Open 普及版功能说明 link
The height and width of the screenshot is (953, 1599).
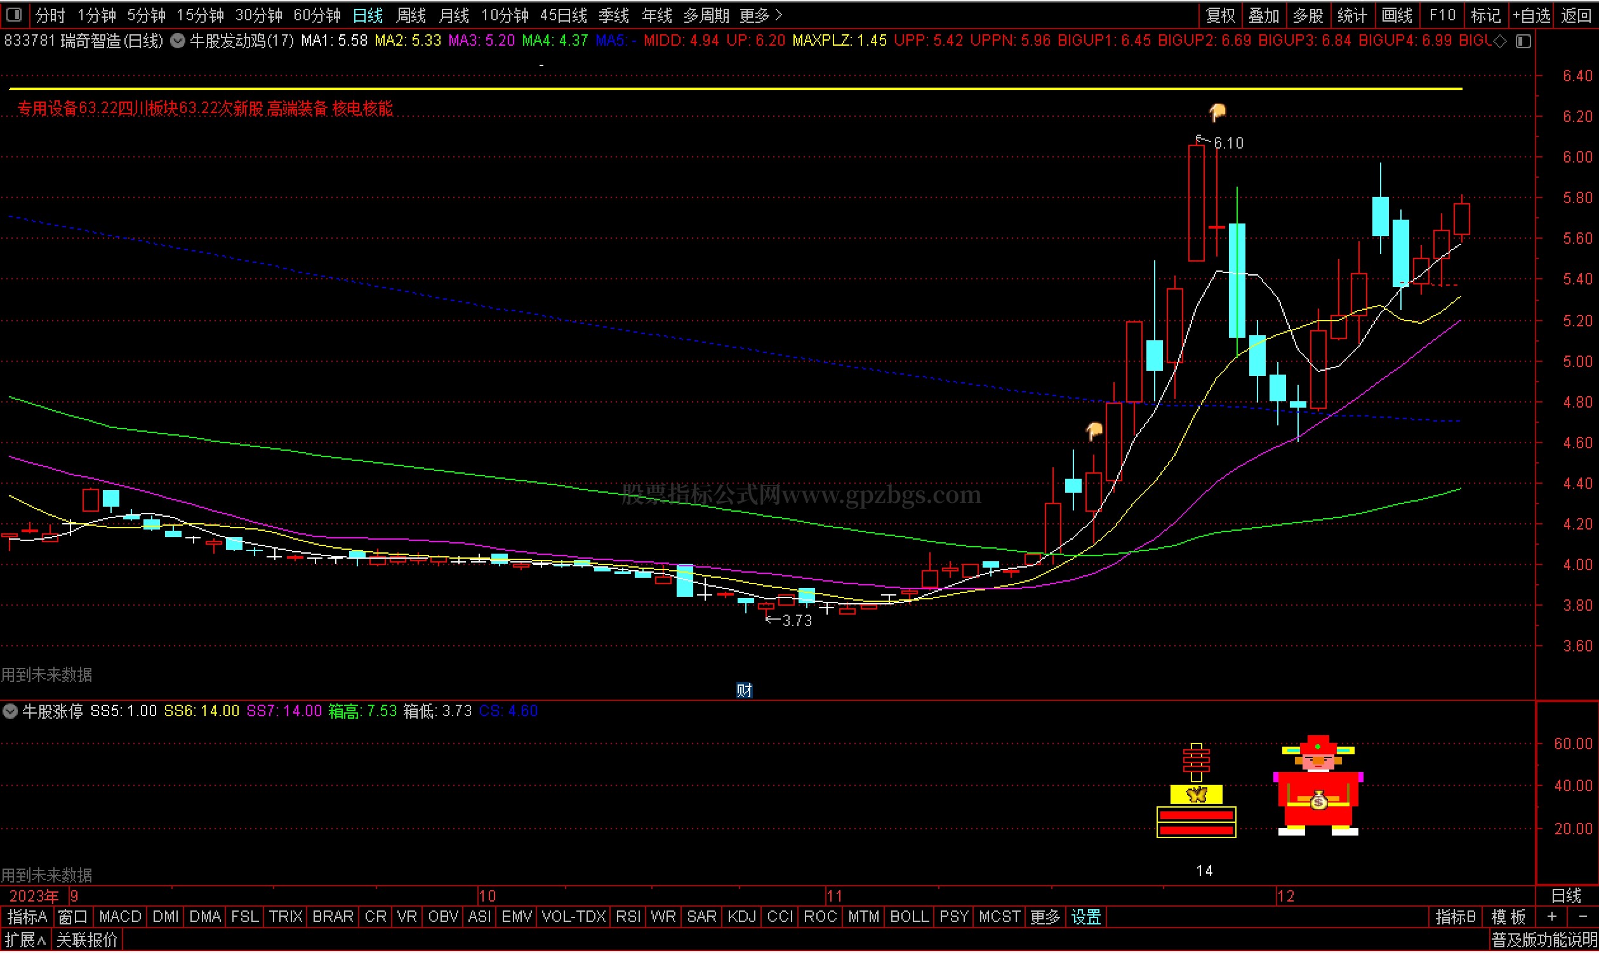(x=1544, y=942)
